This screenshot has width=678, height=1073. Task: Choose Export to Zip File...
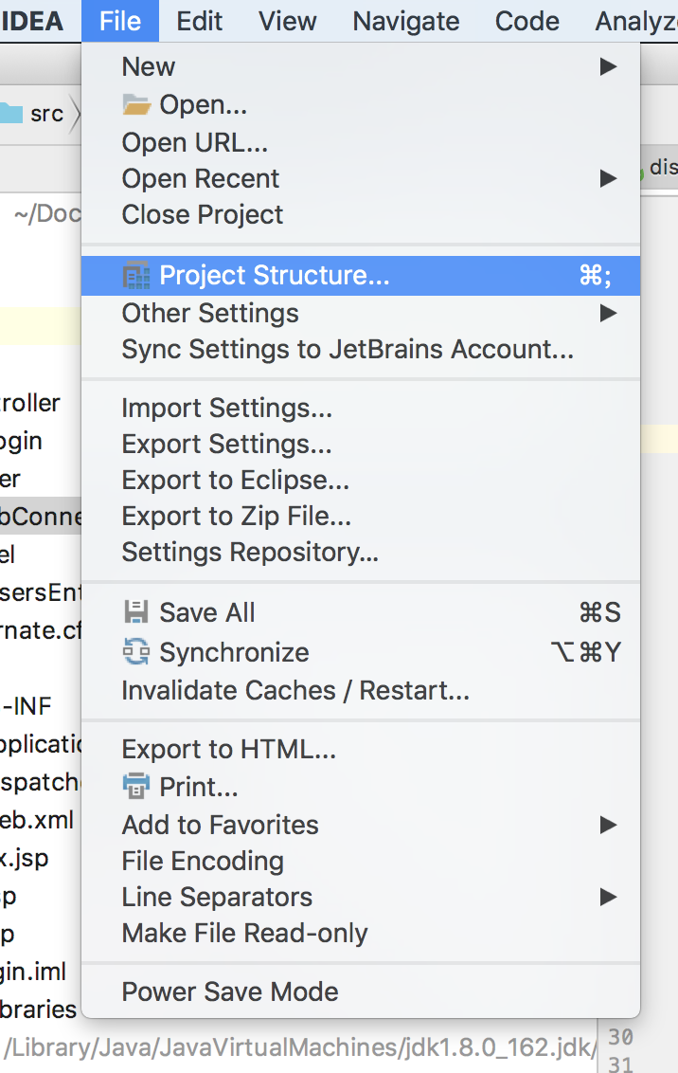coord(360,516)
